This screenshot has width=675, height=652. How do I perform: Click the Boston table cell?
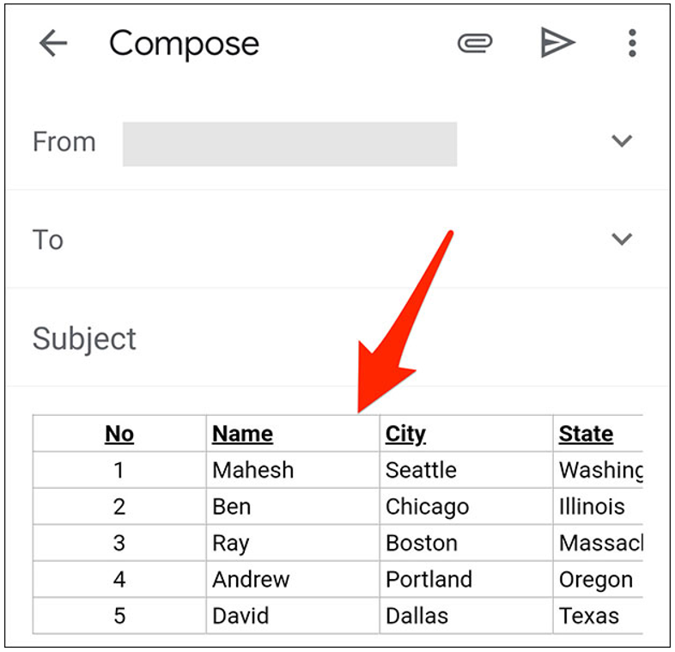[422, 543]
